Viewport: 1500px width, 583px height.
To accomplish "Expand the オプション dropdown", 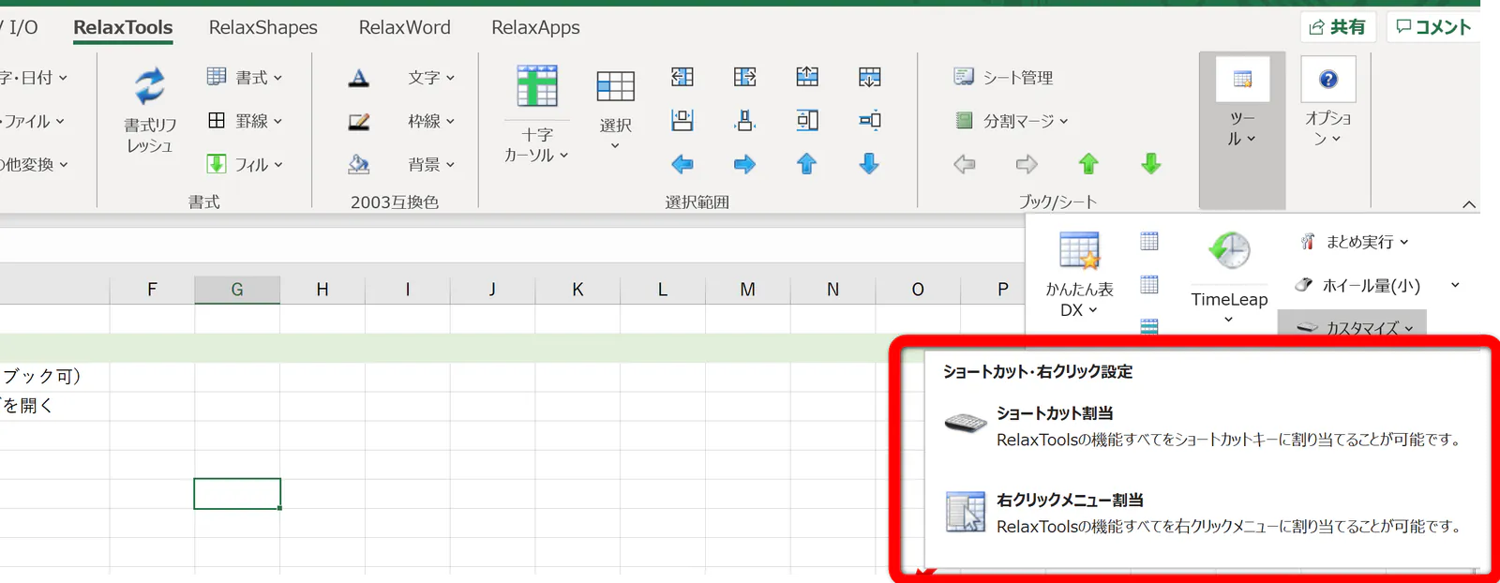I will click(1328, 103).
